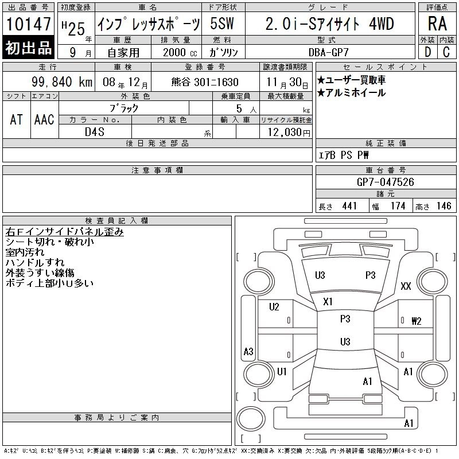Click A3 mark on left side sill
This screenshot has width=459, height=459.
pos(248,351)
